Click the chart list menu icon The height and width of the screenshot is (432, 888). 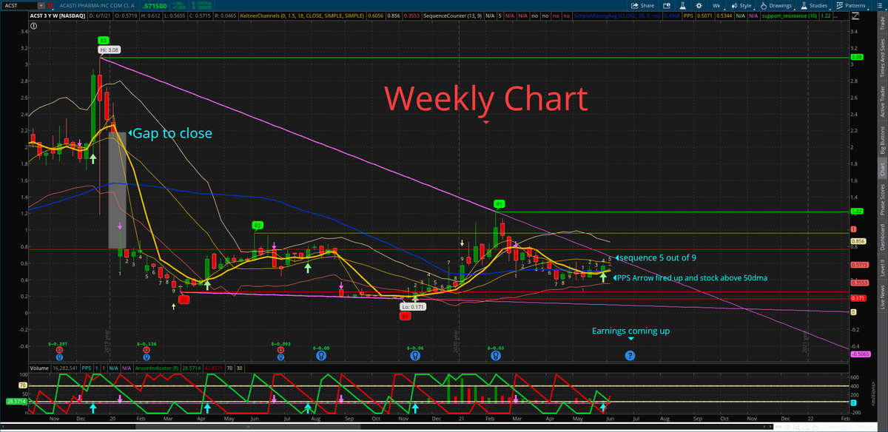pyautogui.click(x=880, y=4)
